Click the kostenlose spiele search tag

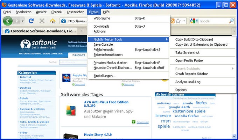pos(189,111)
